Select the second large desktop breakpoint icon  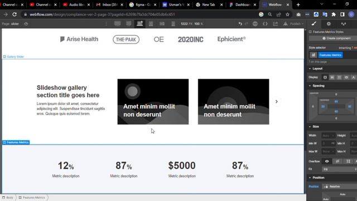coord(129,23)
